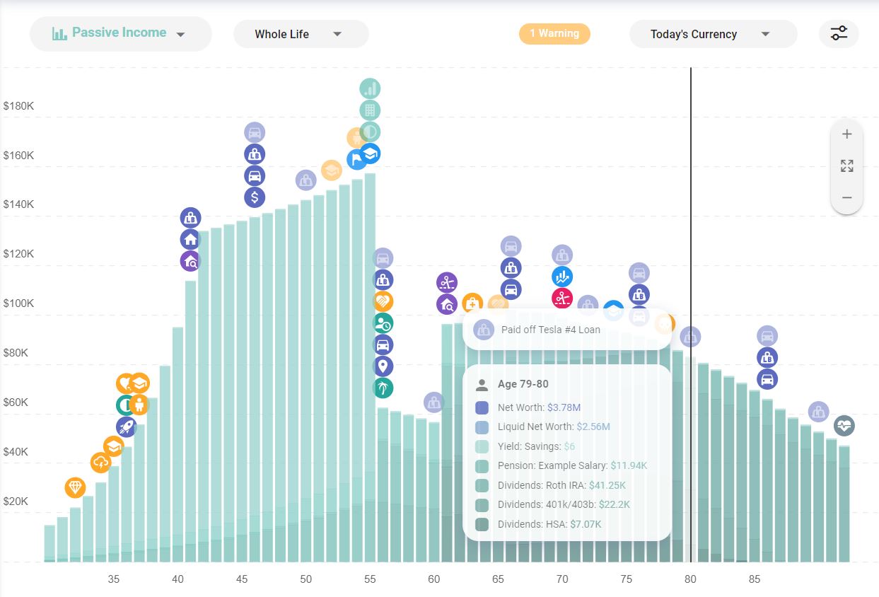Click the diamond milestone icon near age 33
This screenshot has width=879, height=597.
(x=75, y=487)
